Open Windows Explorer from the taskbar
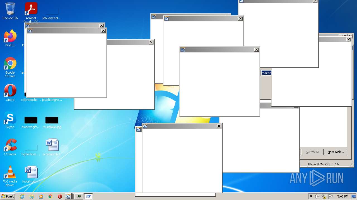The image size is (357, 200). (32, 196)
